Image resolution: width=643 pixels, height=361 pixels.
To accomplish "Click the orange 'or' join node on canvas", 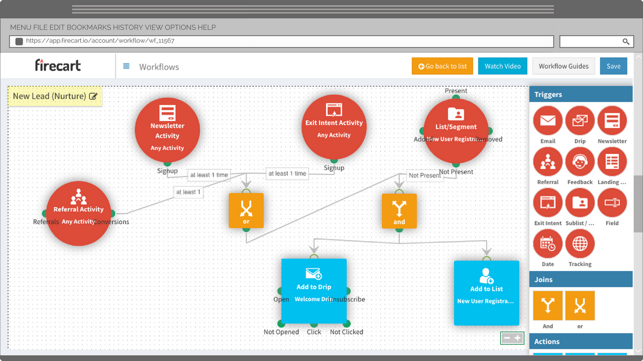I will (x=246, y=211).
